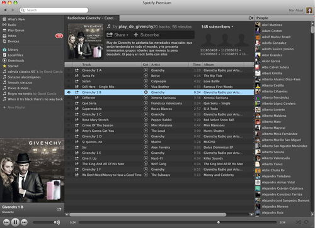Select the track Crime Of The Season
This screenshot has height=228, width=315.
click(98, 125)
